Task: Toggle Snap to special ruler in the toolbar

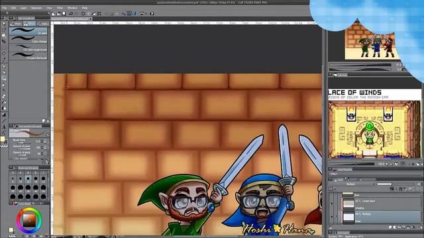Action: (x=129, y=13)
